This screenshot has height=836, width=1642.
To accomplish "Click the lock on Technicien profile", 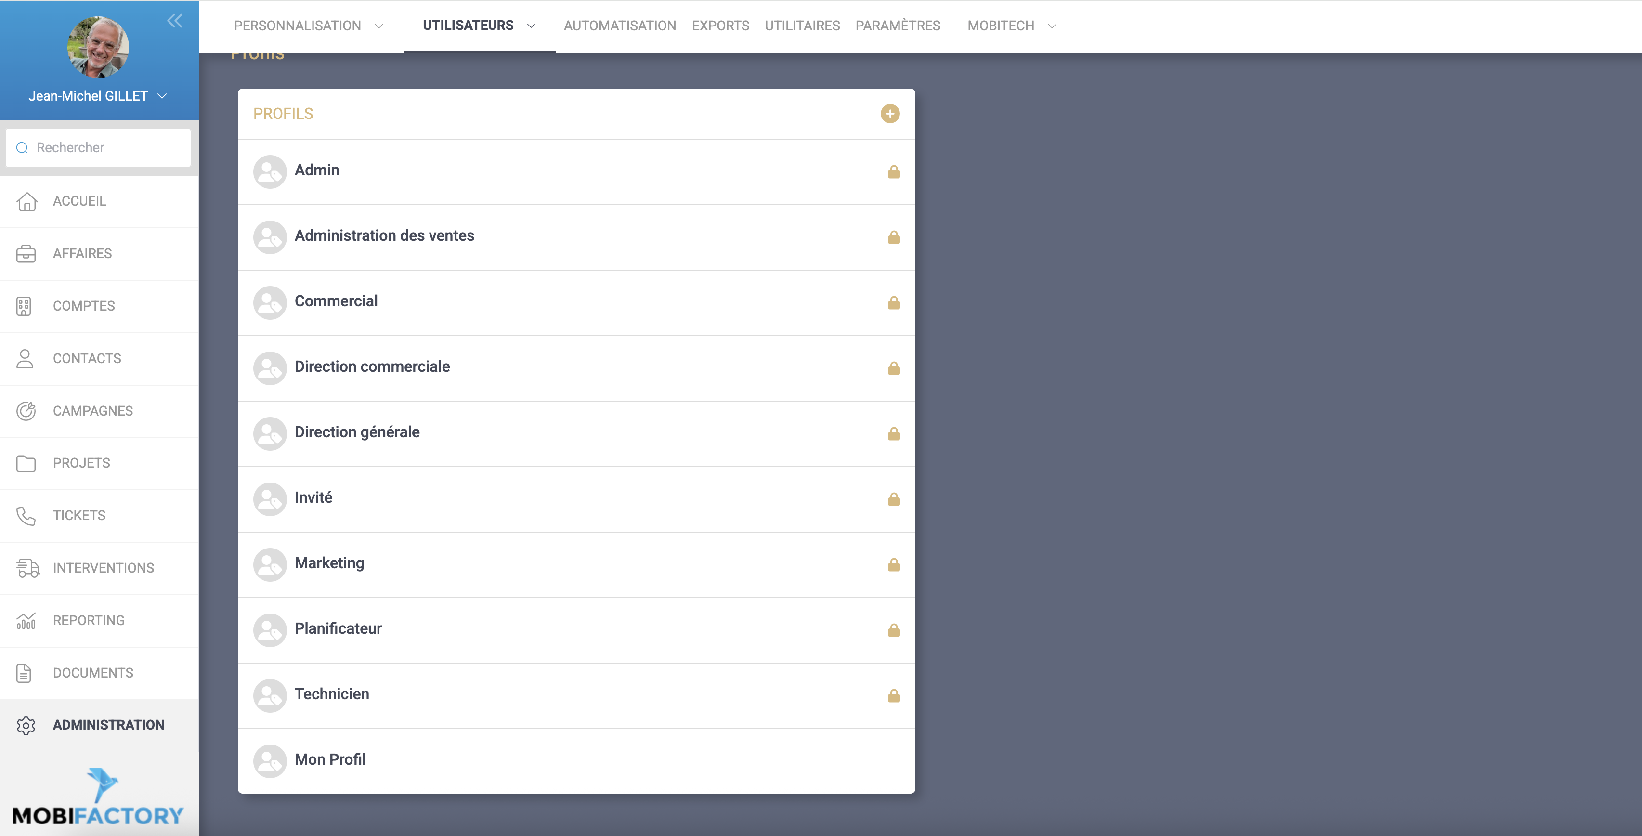I will (894, 696).
